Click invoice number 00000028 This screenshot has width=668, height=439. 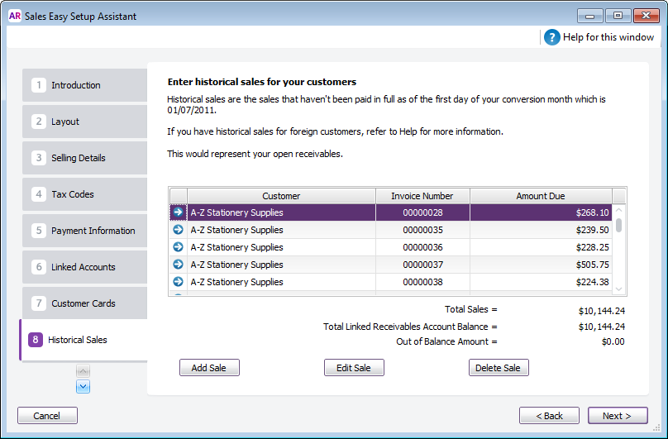coord(422,212)
